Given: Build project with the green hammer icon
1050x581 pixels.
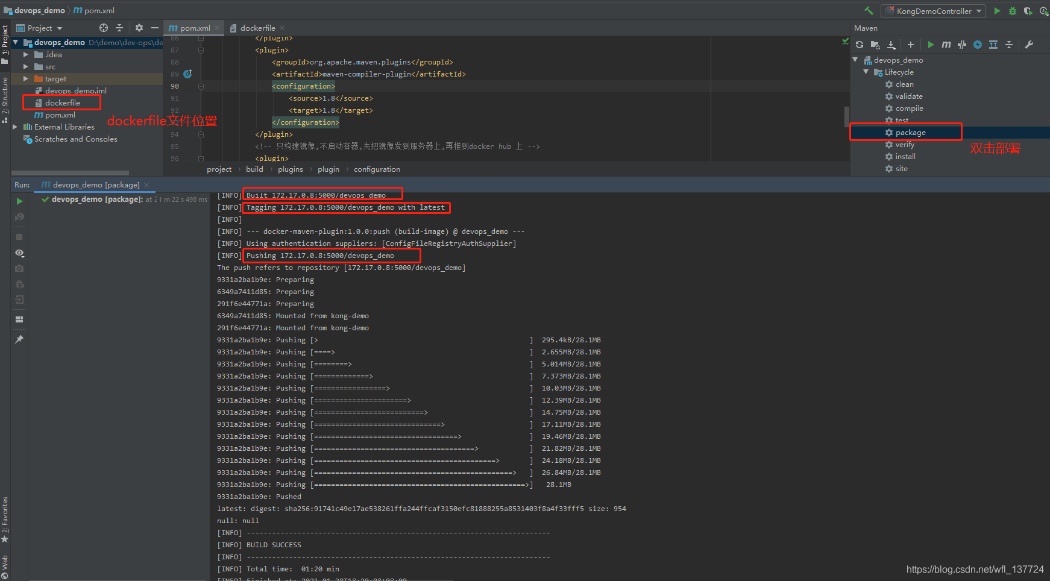Looking at the screenshot, I should click(x=869, y=11).
